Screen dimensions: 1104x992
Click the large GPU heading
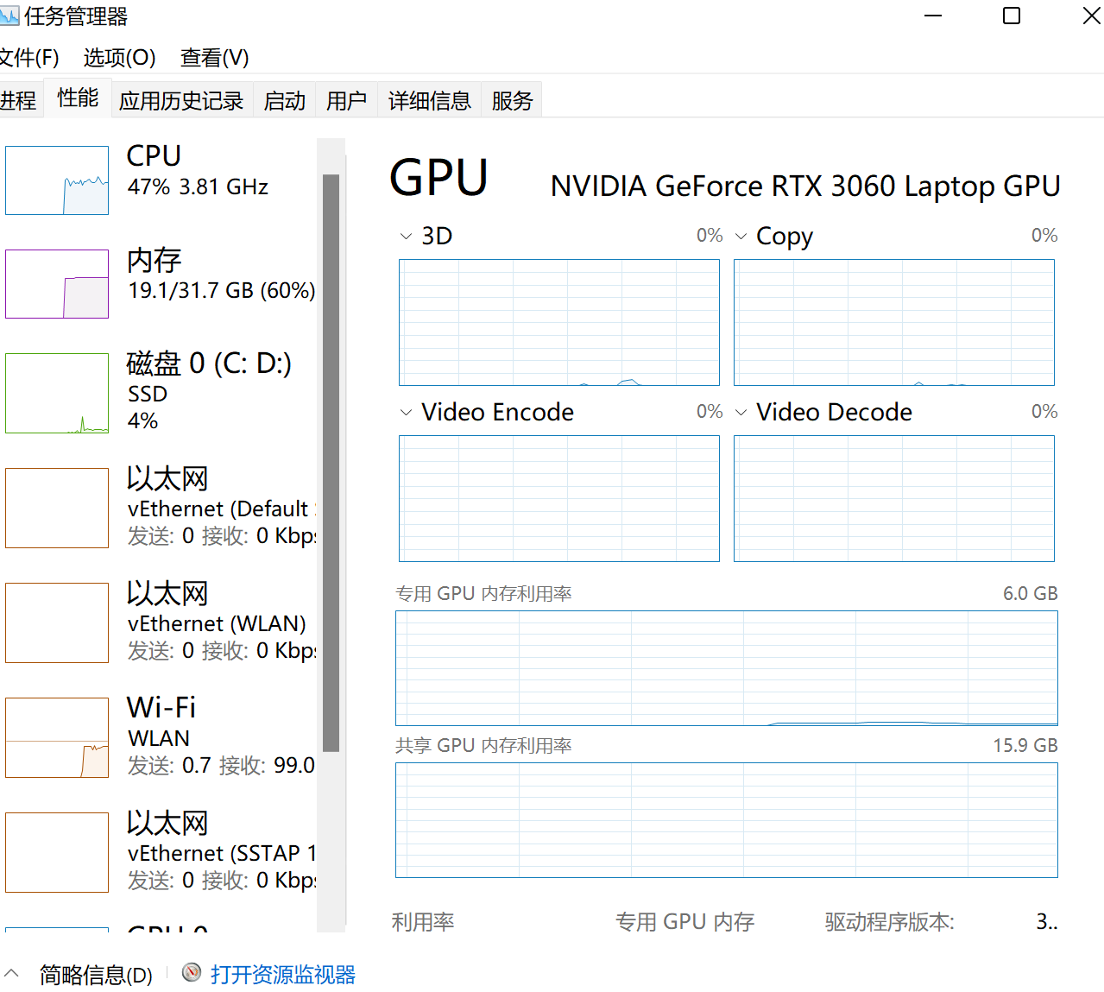[439, 179]
